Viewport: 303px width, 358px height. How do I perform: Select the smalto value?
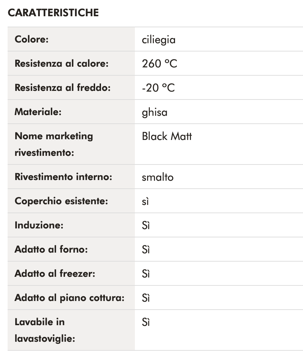(157, 177)
